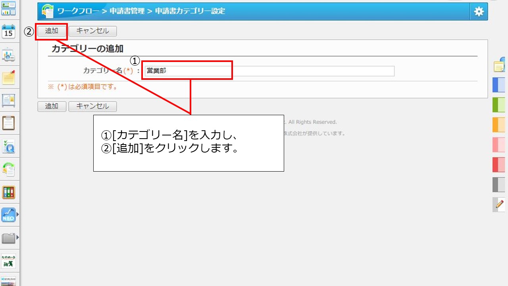508x286 pixels.
Task: Open the binder cabinet sidebar icon
Action: click(x=8, y=193)
